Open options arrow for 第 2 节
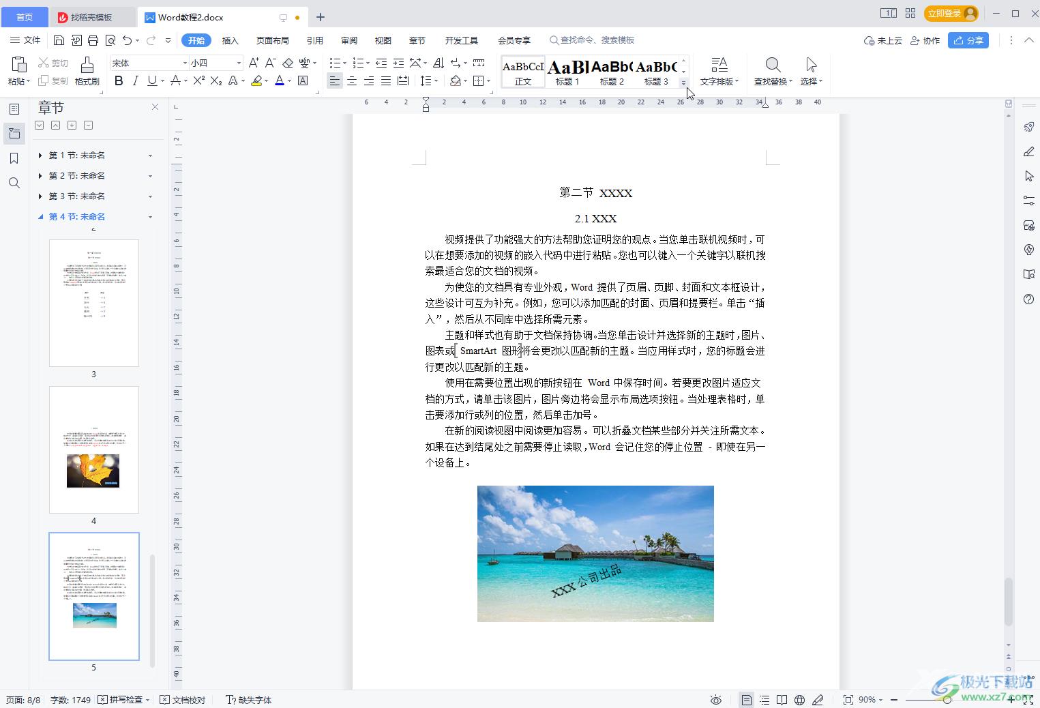Image resolution: width=1040 pixels, height=708 pixels. point(150,176)
